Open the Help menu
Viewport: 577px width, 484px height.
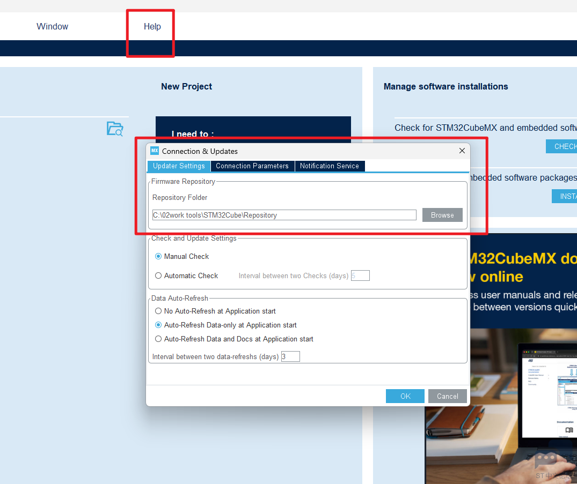(x=152, y=26)
